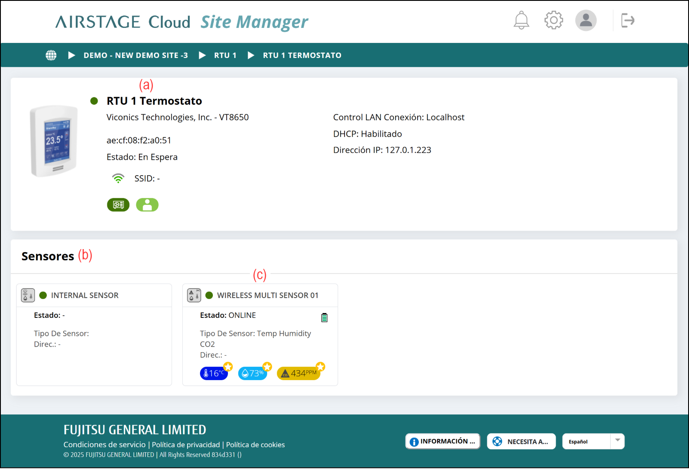Screen dimensions: 689x469
Task: Toggle favorite star on 434 PPM CO2 badge
Action: (320, 367)
